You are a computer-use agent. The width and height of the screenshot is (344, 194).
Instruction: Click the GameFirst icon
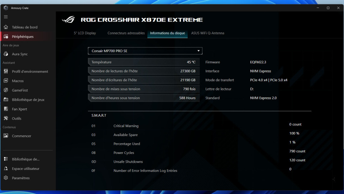(6, 90)
